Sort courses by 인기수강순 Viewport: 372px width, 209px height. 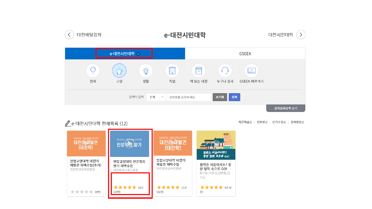click(279, 122)
